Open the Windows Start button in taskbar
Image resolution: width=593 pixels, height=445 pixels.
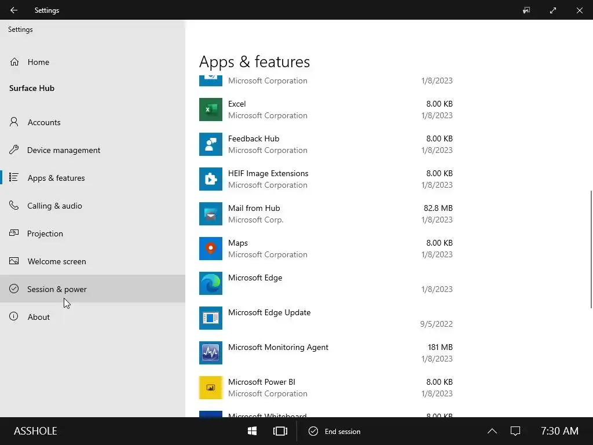pos(252,431)
